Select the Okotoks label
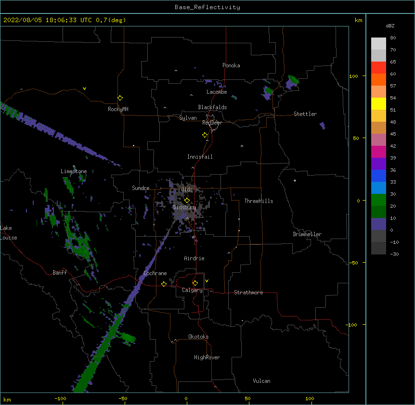This screenshot has width=415, height=405. pyautogui.click(x=198, y=337)
